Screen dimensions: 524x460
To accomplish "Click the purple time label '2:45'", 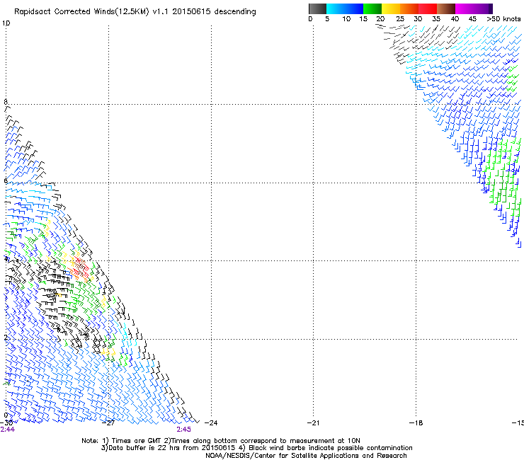I will [184, 430].
